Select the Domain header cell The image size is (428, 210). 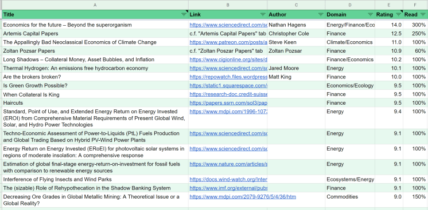coord(350,15)
